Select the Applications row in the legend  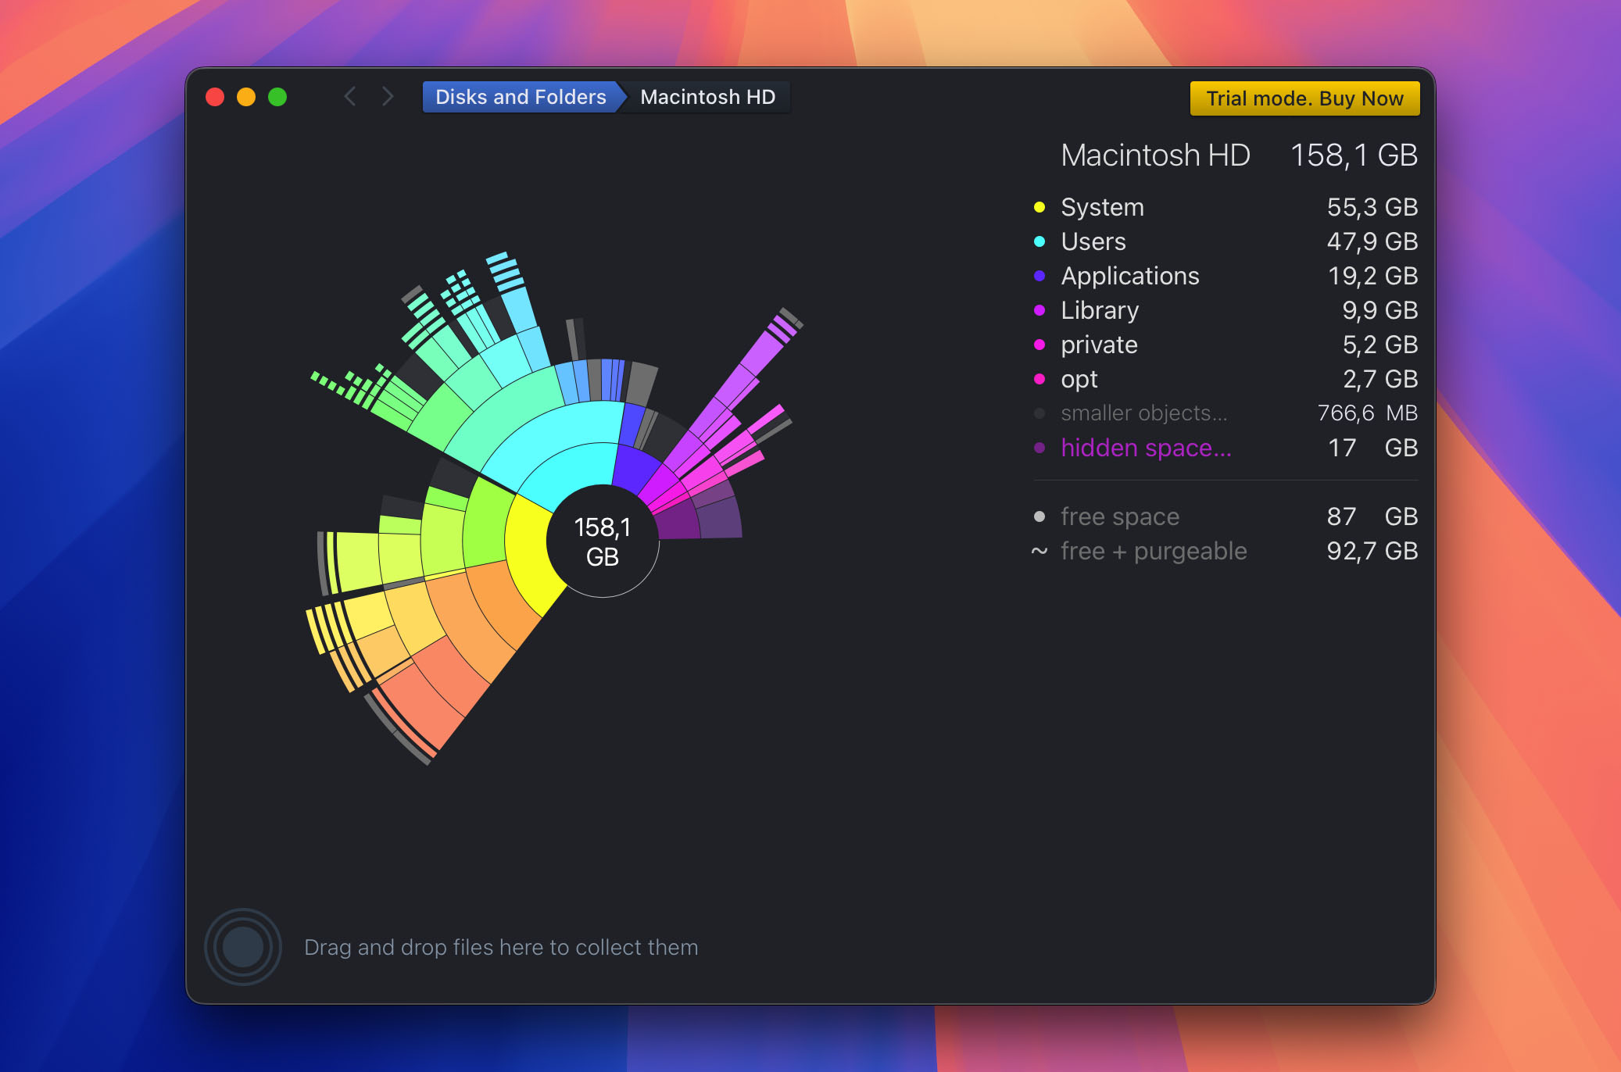pos(1129,276)
